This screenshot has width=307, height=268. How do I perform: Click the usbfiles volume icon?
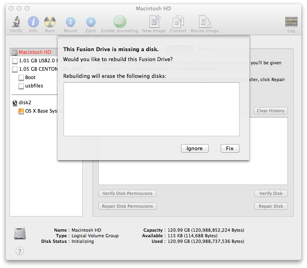[x=21, y=86]
